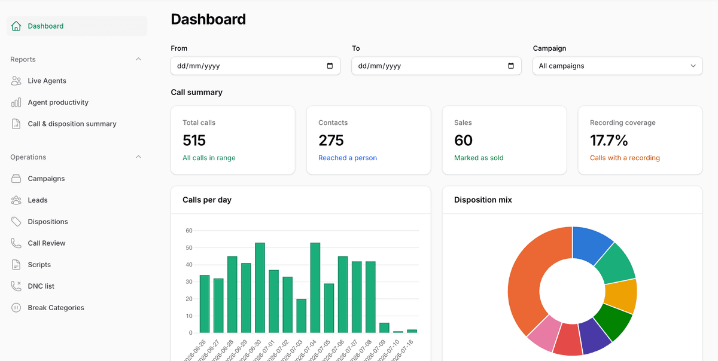718x361 pixels.
Task: Open Live Agents via its people icon
Action: pyautogui.click(x=16, y=81)
